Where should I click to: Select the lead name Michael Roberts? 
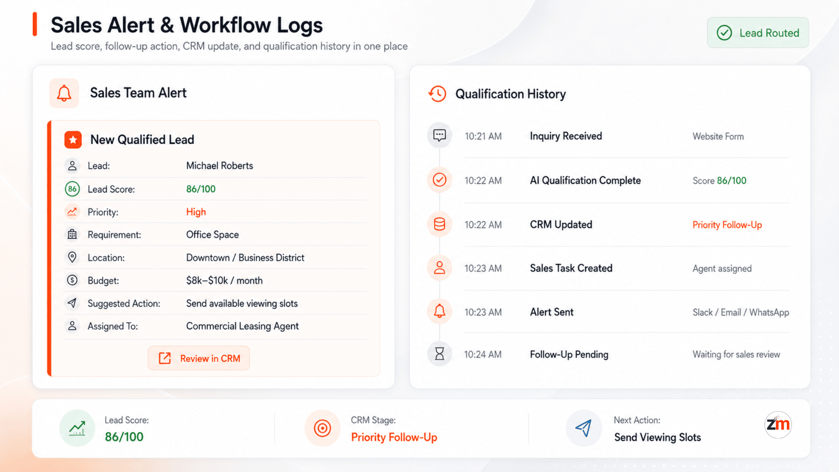click(220, 166)
